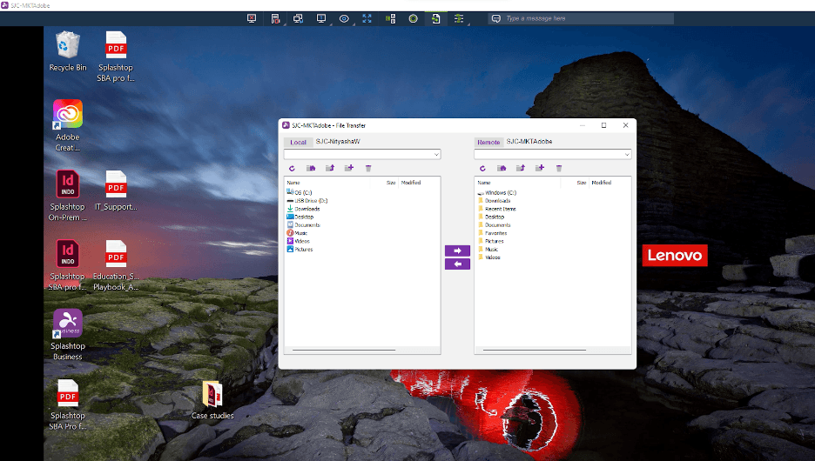Screen dimensions: 815x461
Task: Click the right arrow transfer-to-remote button
Action: pyautogui.click(x=457, y=251)
